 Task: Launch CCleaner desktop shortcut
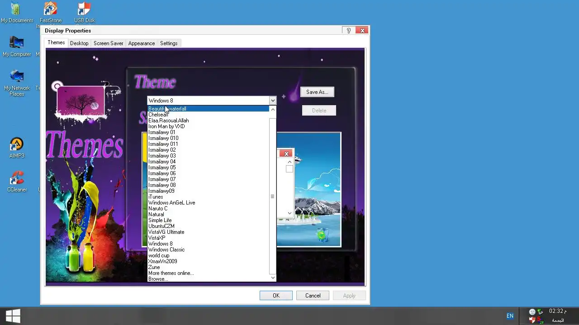coord(17,182)
